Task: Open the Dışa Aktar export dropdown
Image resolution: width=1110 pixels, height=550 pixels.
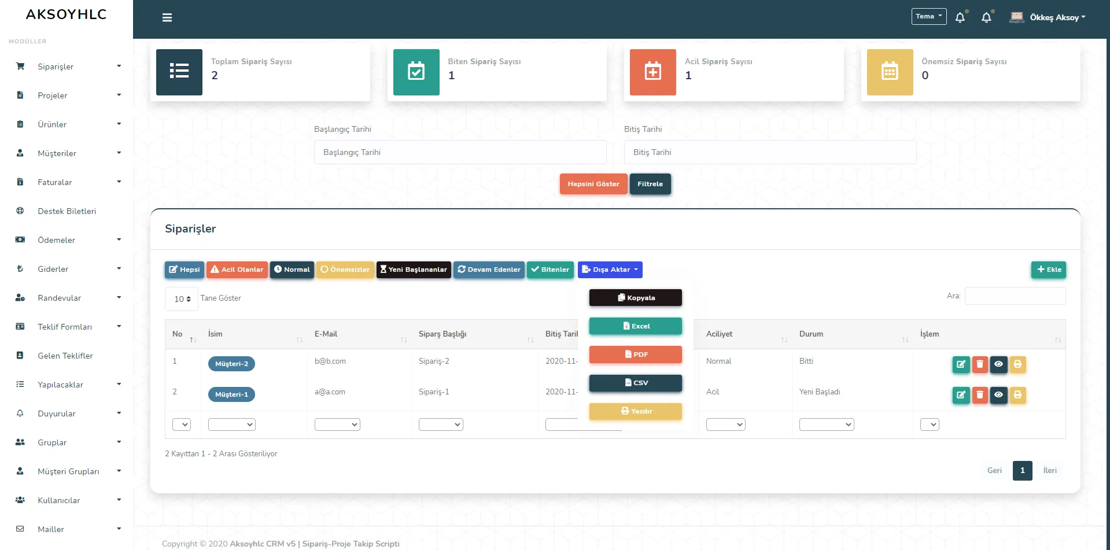Action: 610,270
